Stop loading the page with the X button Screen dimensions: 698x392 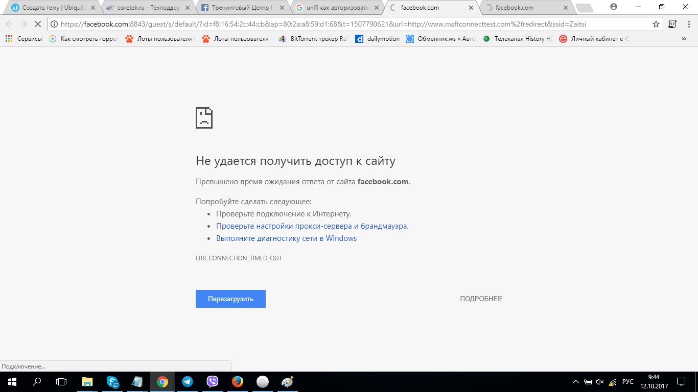coord(37,24)
